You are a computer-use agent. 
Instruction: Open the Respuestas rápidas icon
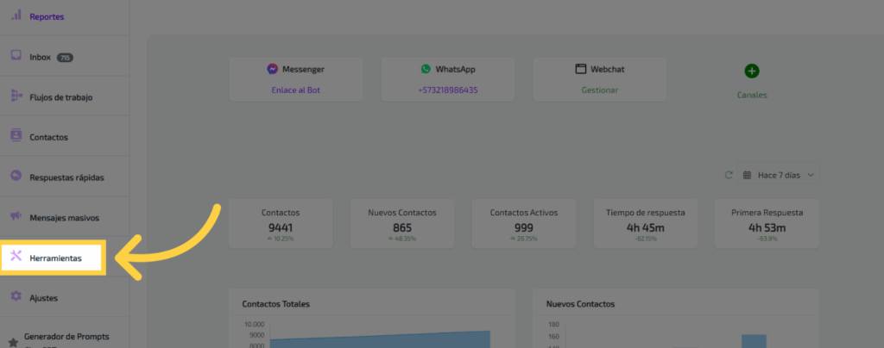tap(16, 177)
